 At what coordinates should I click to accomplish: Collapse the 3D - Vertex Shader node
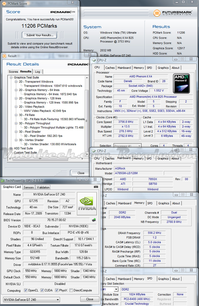tap(16, 140)
